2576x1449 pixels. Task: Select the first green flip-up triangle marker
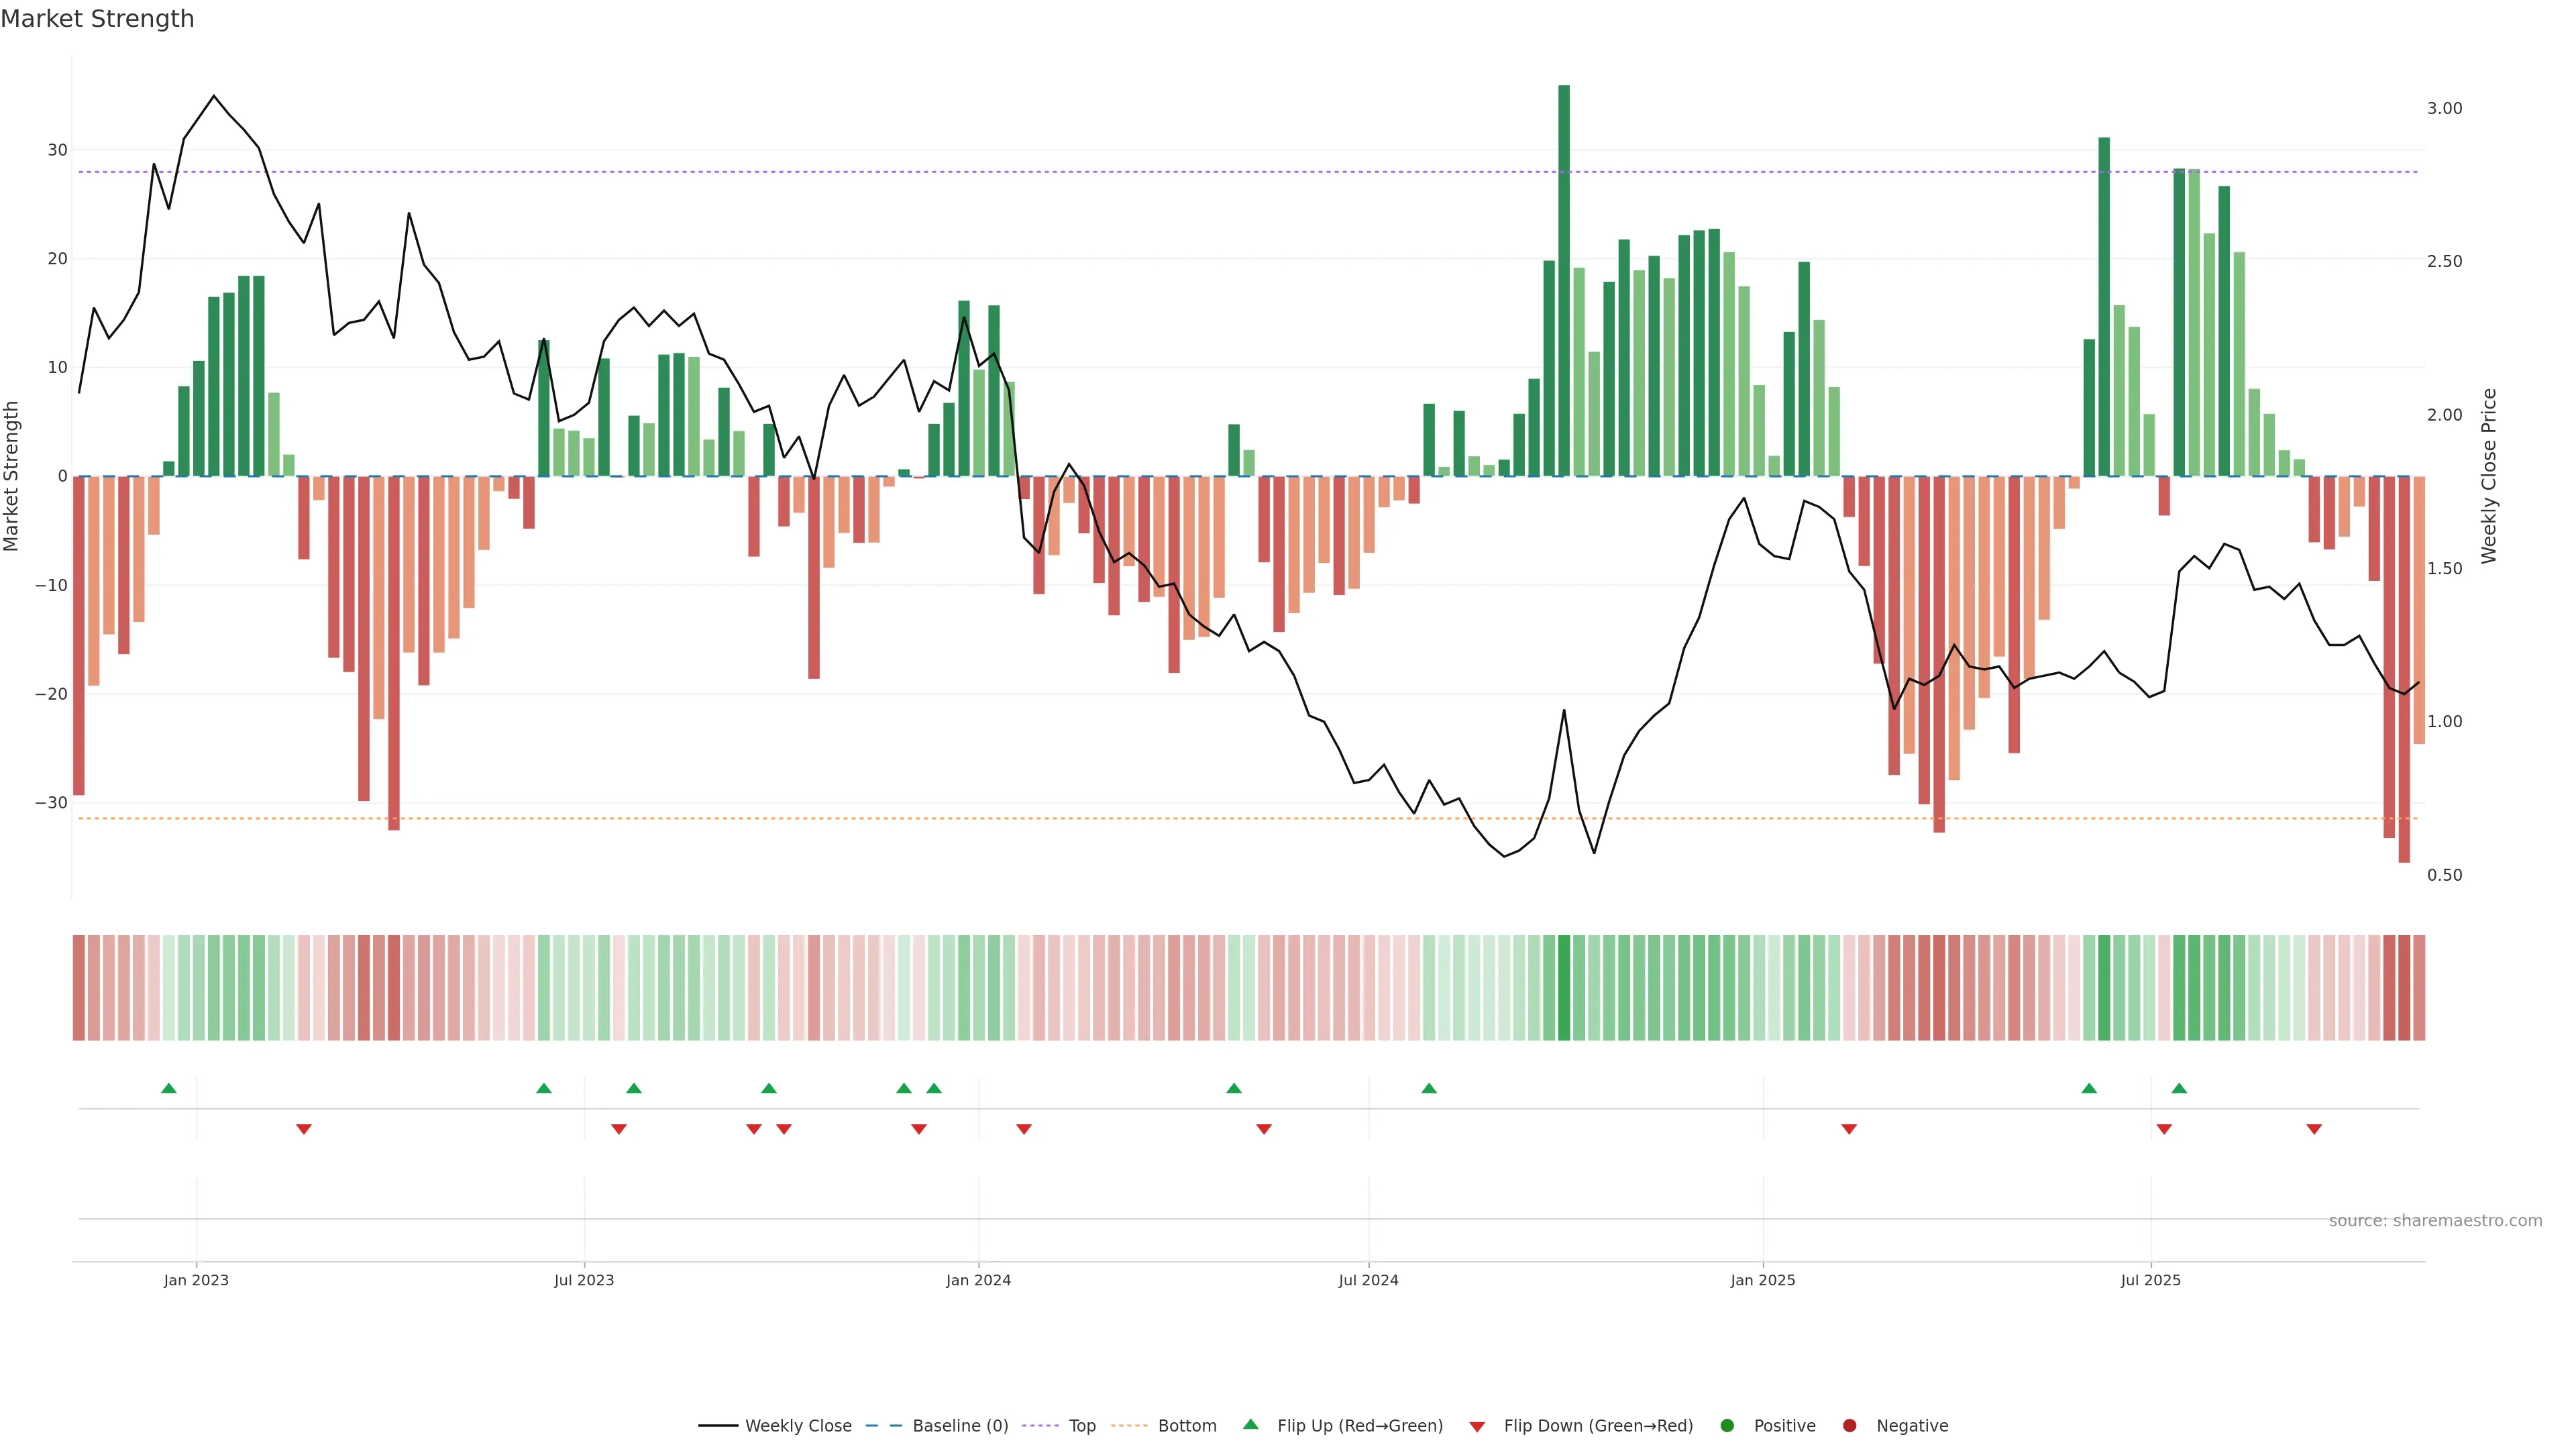(169, 1088)
